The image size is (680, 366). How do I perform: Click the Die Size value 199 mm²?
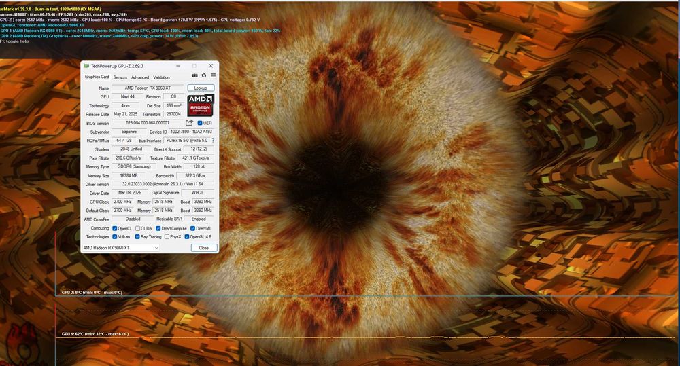click(x=174, y=105)
